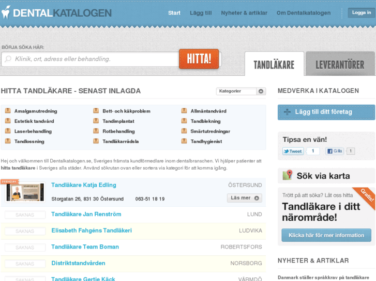Screen dimensions: 376x281
Task: Select the Rotbehandling category link
Action: pyautogui.click(x=118, y=131)
